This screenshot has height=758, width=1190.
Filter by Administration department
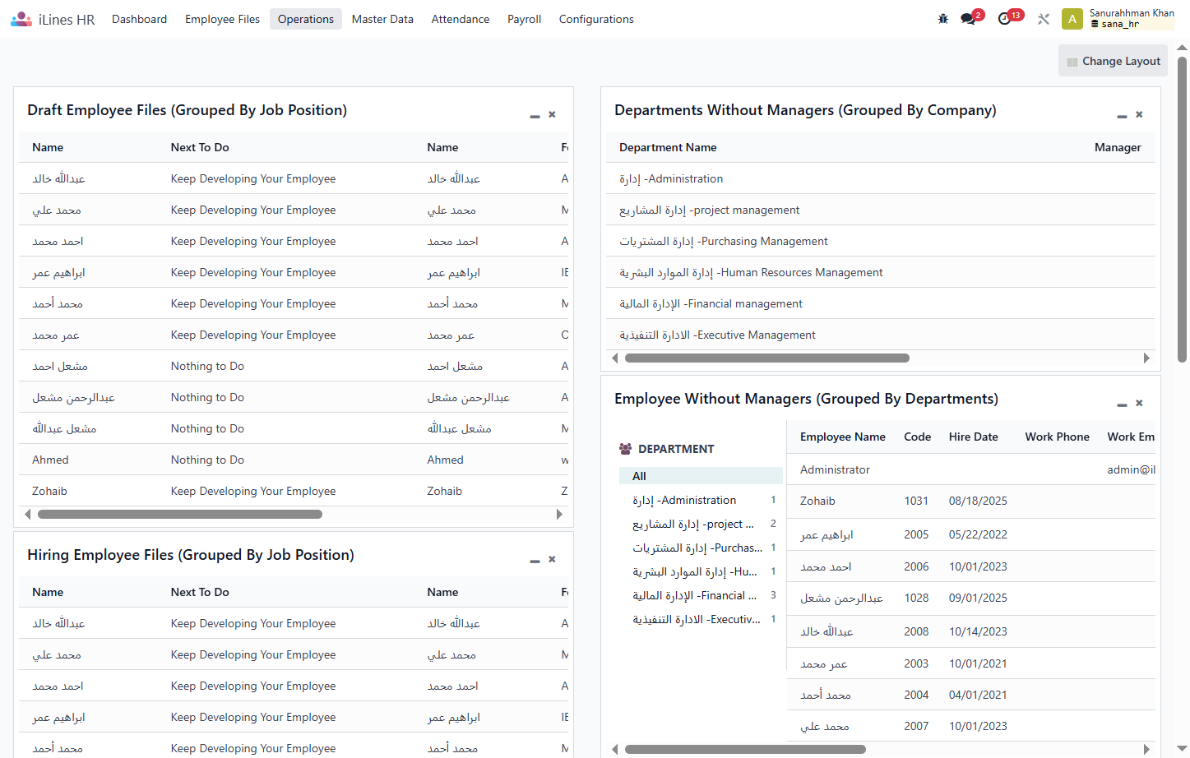[701, 500]
